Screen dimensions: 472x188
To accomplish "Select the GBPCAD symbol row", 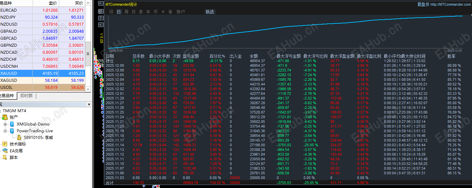I will pyautogui.click(x=43, y=38).
